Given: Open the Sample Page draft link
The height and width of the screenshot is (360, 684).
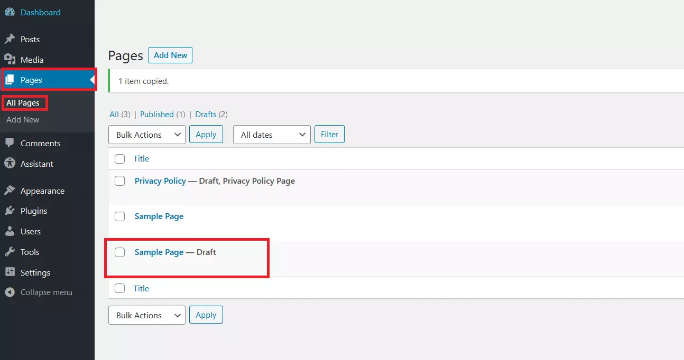Looking at the screenshot, I should point(159,252).
